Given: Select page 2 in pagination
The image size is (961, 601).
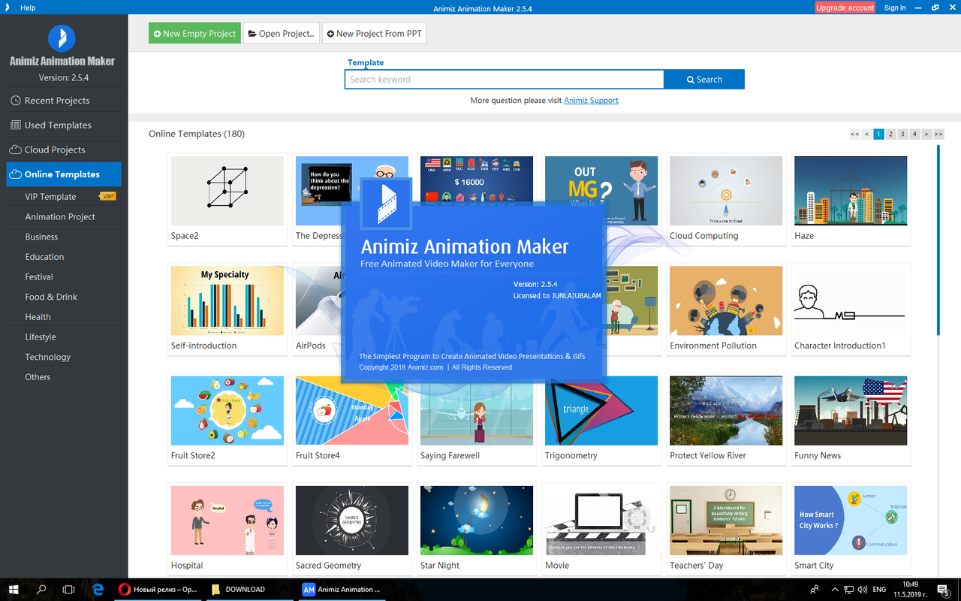Looking at the screenshot, I should [890, 134].
